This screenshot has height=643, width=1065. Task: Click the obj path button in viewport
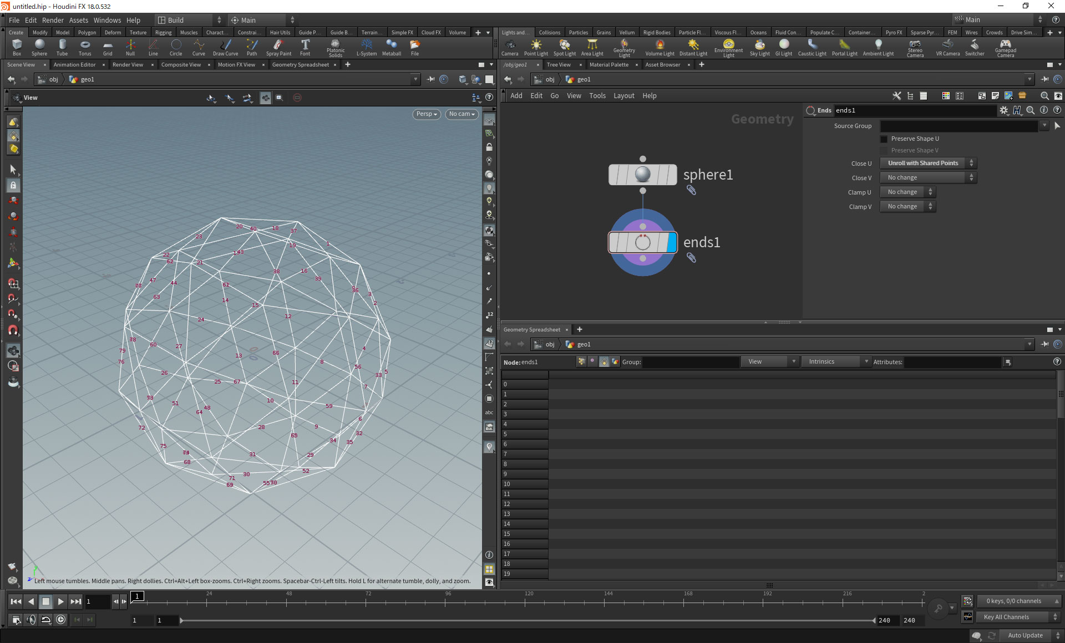[x=48, y=79]
